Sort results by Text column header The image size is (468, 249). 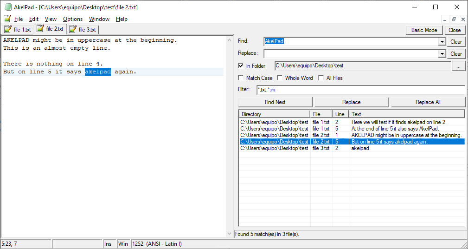click(x=407, y=114)
